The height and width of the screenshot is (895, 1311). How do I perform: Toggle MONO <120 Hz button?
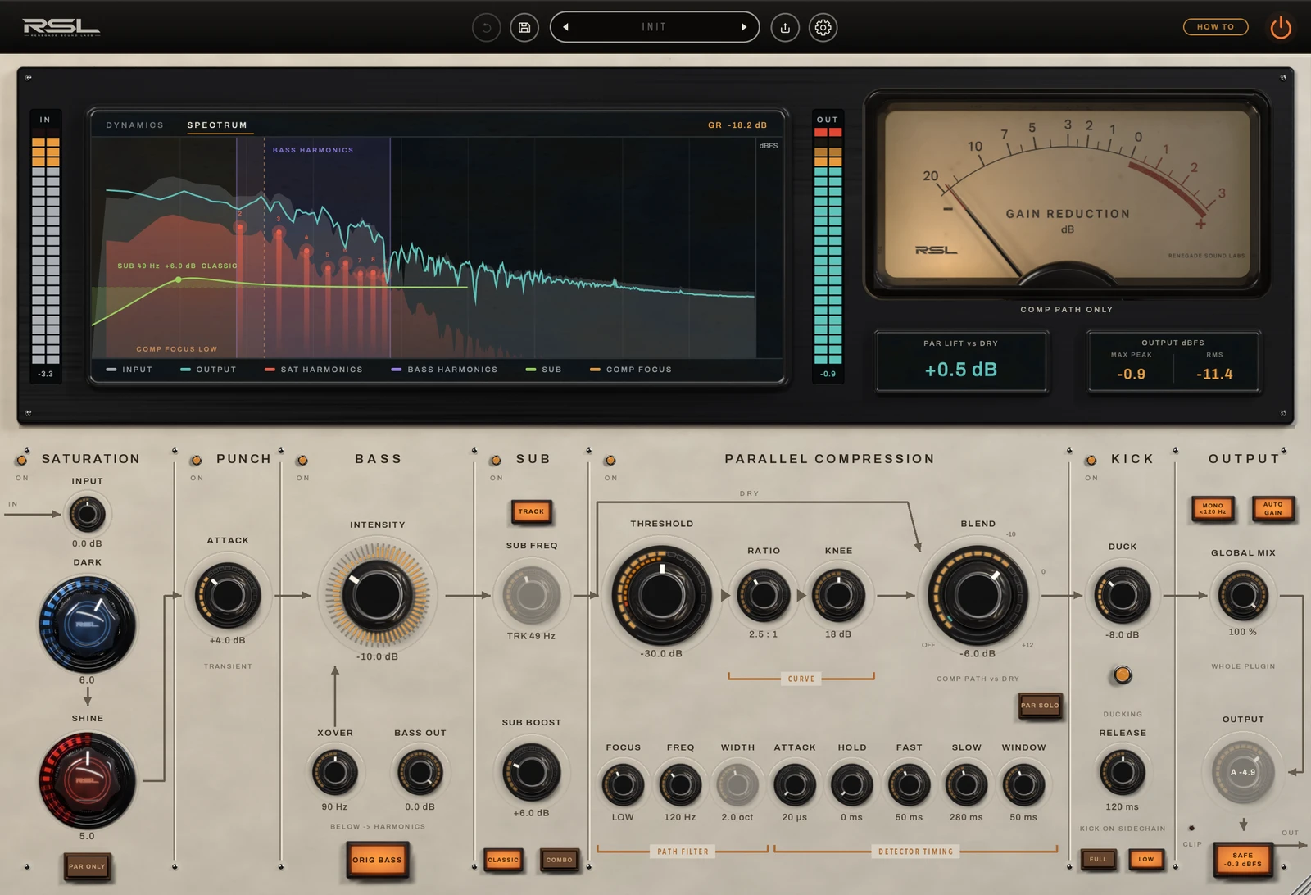click(1213, 509)
